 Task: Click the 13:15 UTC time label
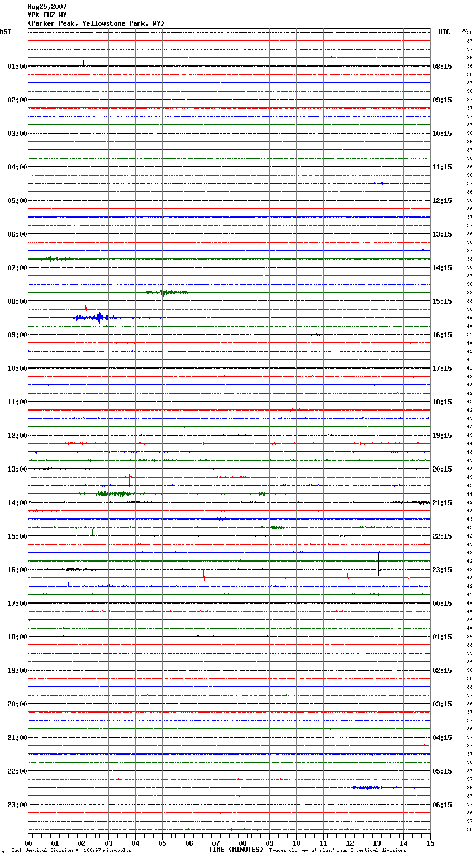pos(442,234)
